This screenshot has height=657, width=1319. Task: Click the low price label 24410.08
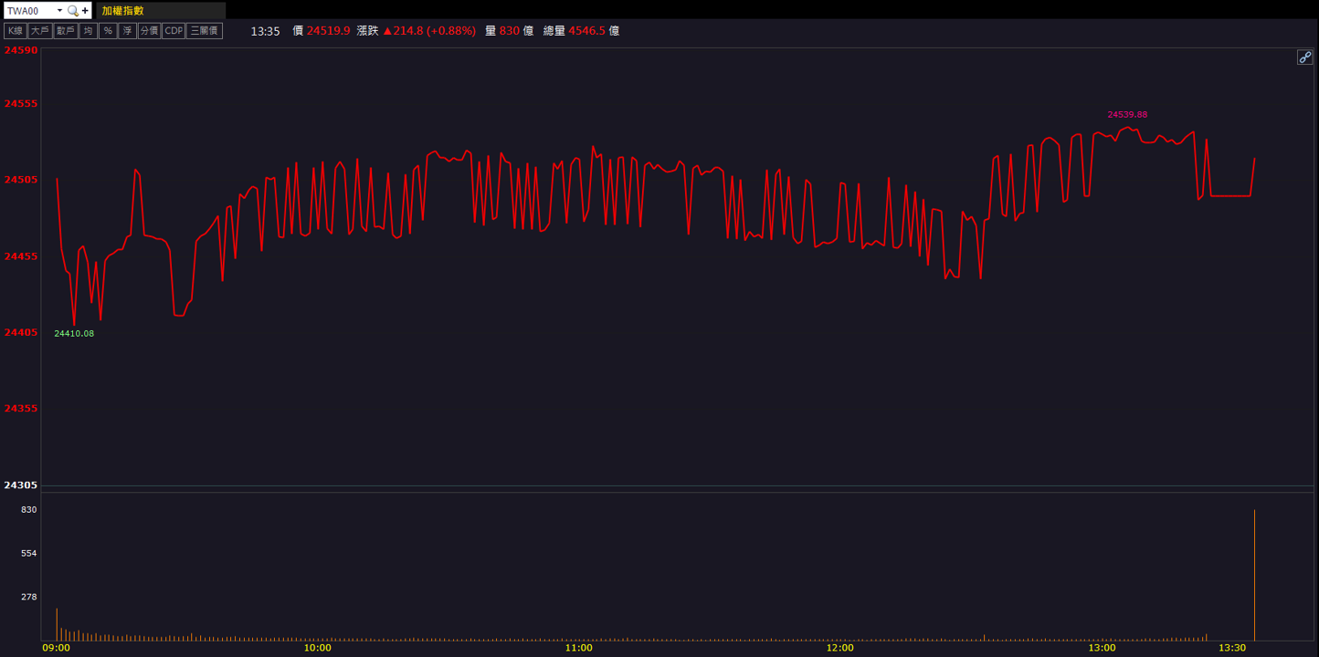[x=74, y=334]
